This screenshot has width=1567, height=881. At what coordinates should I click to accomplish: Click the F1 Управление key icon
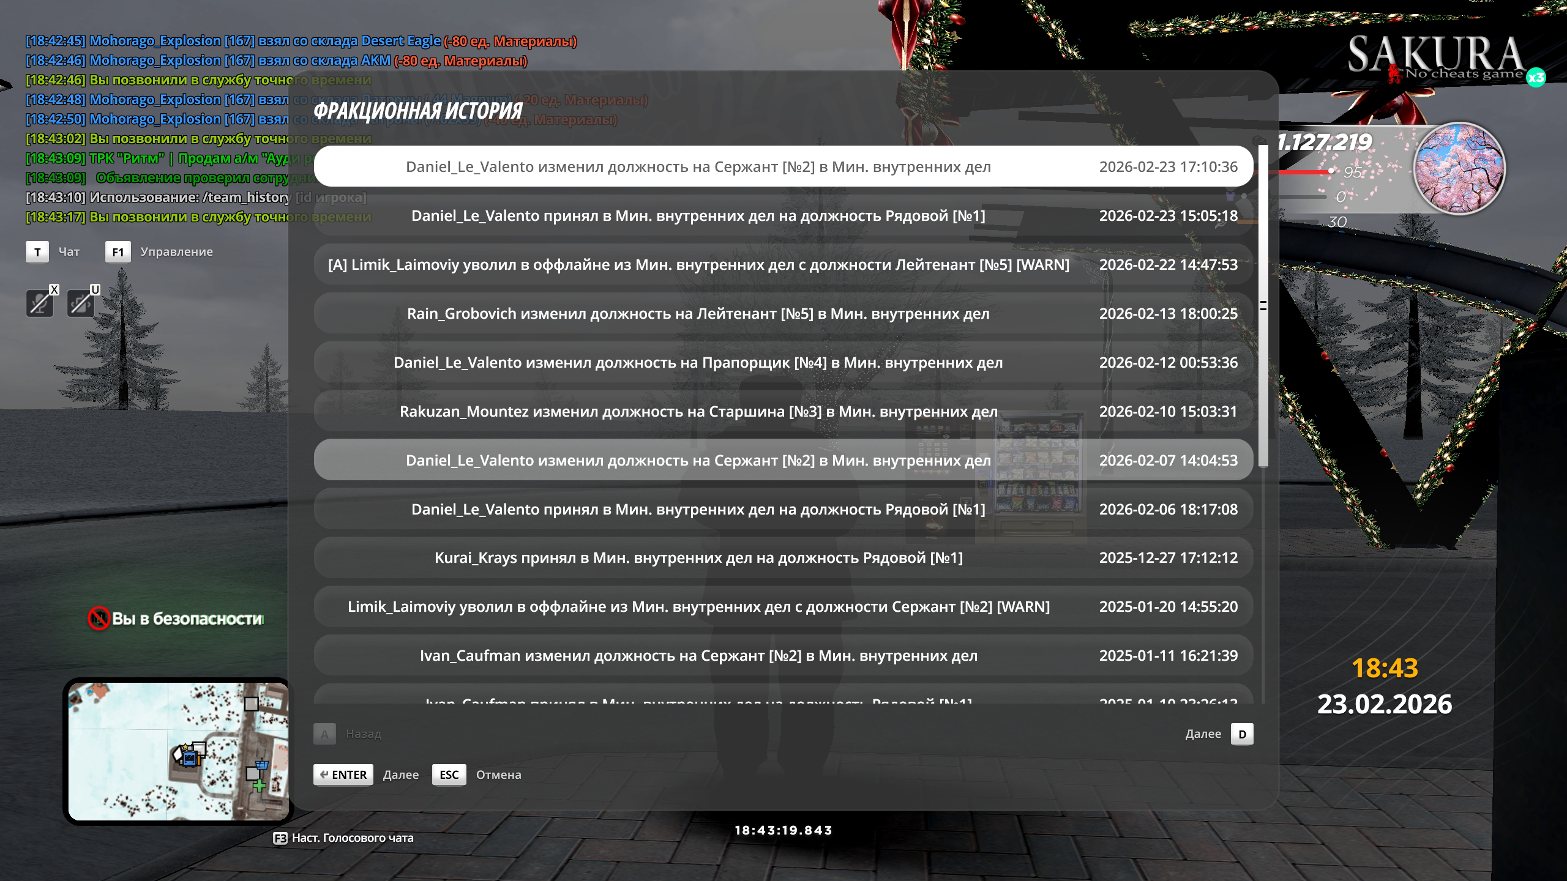118,252
